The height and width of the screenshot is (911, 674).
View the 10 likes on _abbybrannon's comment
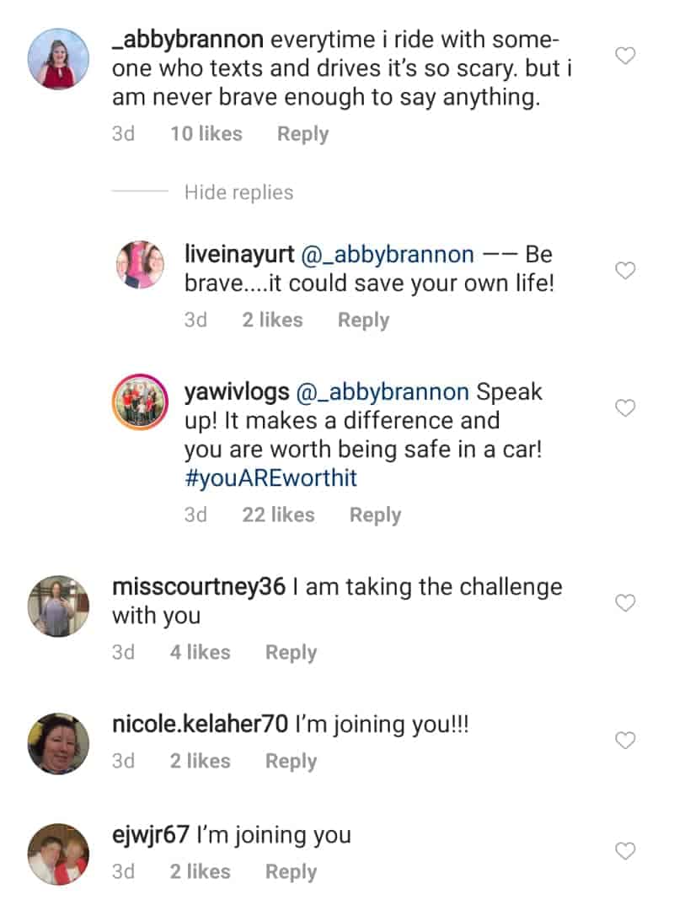point(206,134)
